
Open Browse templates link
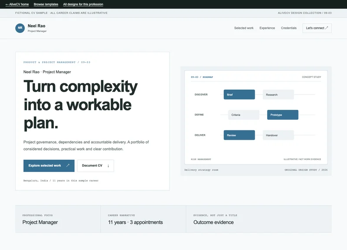(x=46, y=4)
